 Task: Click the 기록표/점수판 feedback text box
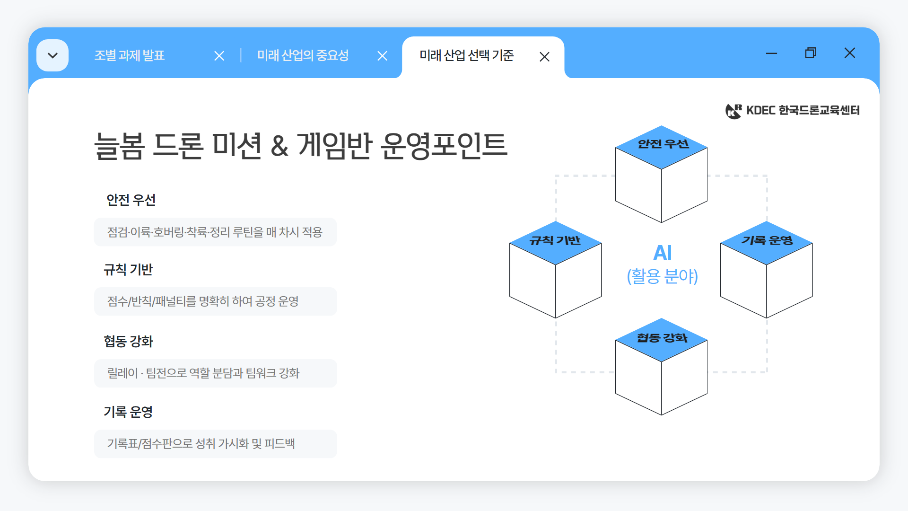pyautogui.click(x=216, y=444)
